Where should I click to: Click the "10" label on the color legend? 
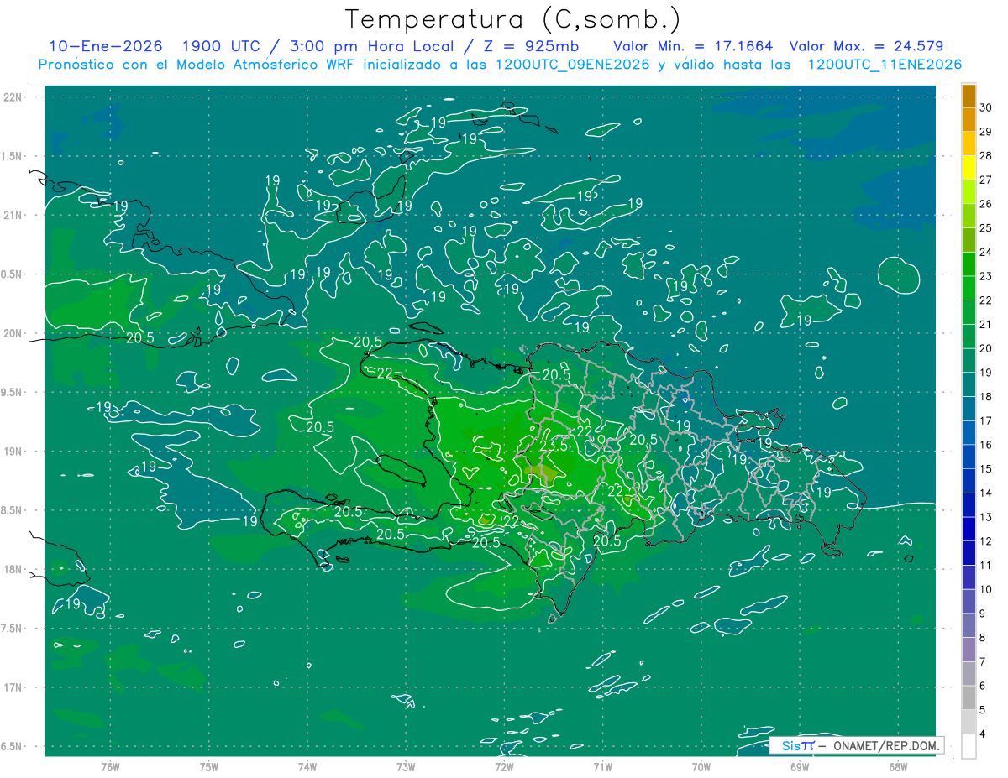click(985, 589)
